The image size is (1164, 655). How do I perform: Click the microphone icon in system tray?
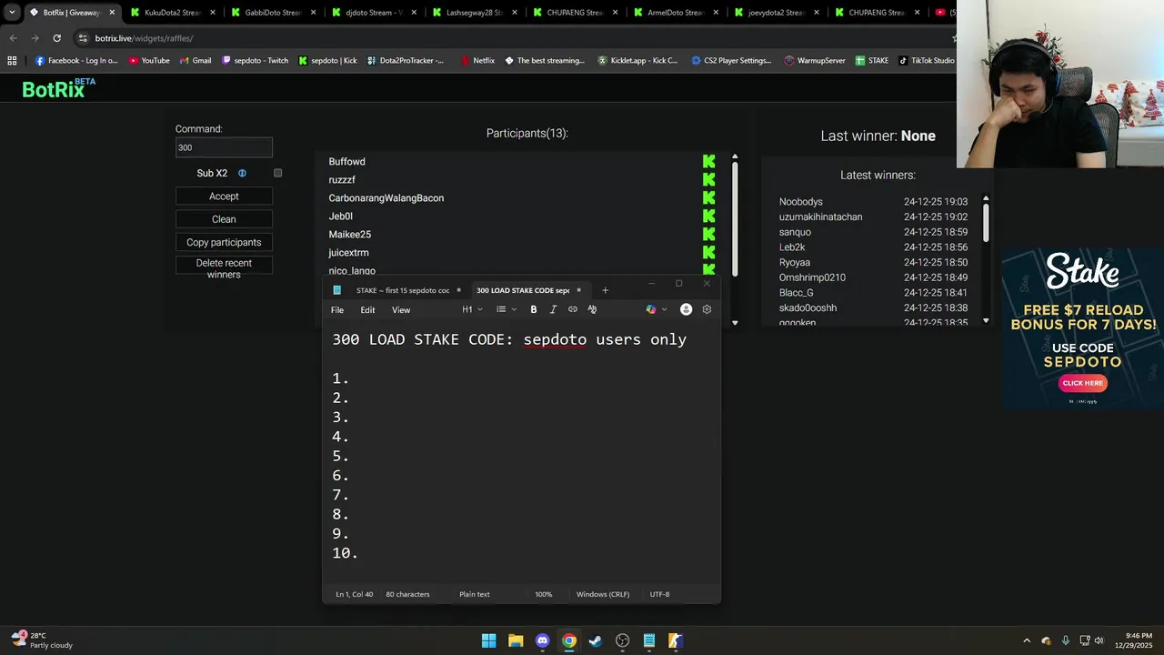[x=1066, y=640]
